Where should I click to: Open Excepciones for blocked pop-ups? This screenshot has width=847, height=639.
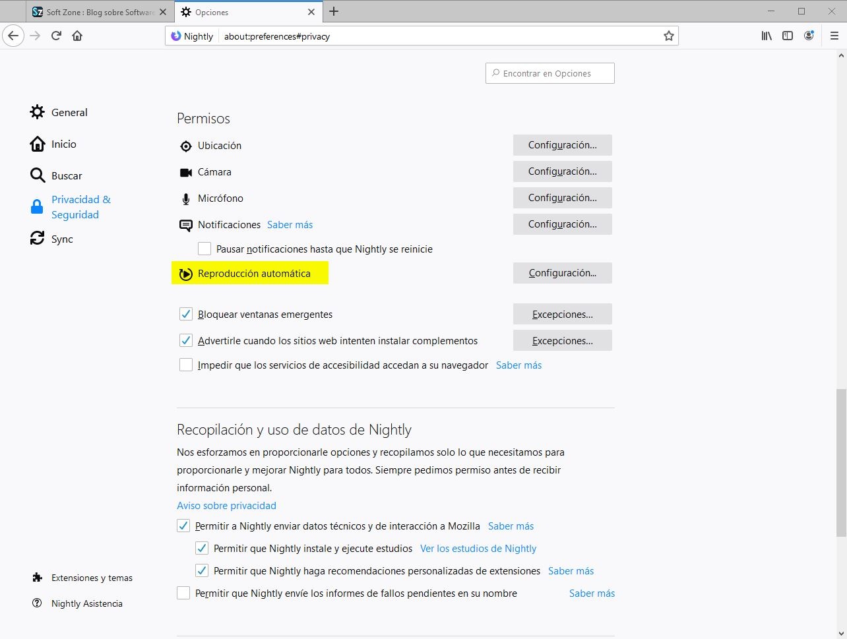(563, 314)
